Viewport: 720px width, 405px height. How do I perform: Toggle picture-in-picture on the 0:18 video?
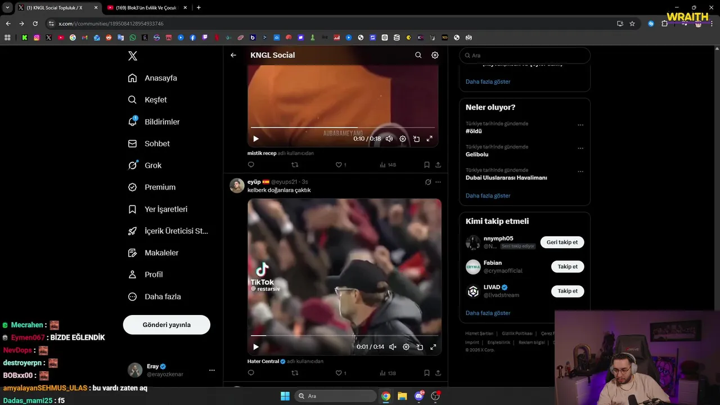click(416, 139)
